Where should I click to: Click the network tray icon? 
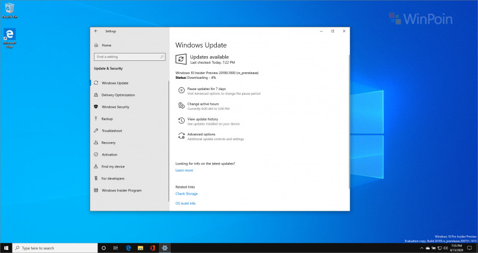pos(439,248)
